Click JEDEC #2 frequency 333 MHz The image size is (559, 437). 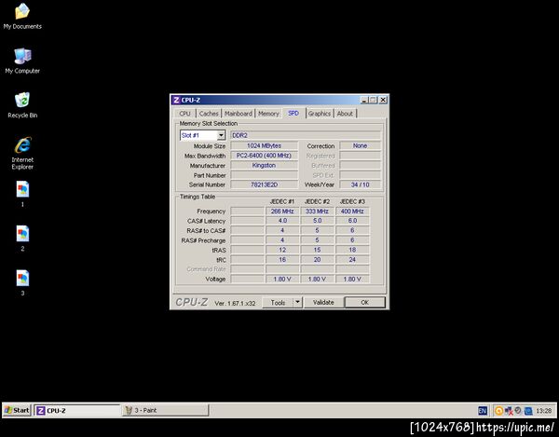coord(318,212)
